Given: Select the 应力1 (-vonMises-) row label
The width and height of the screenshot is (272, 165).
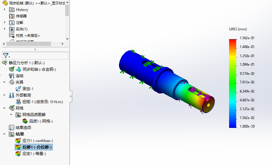Looking at the screenshot, I should click(x=38, y=141).
